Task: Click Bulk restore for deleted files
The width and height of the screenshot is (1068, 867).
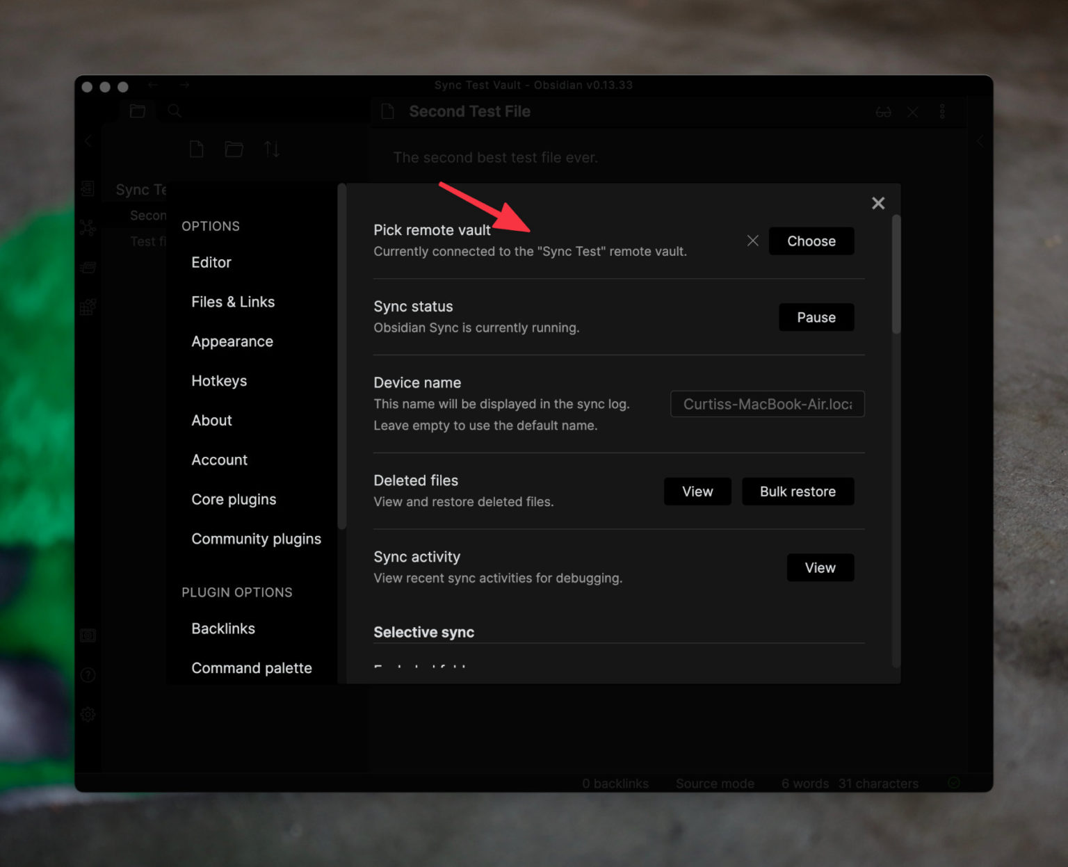Action: [x=798, y=492]
